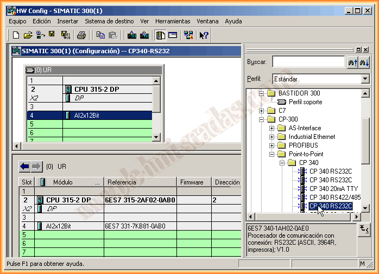Click the search upward binoculars icon
Viewport: 379px width, 274px height.
click(352, 62)
